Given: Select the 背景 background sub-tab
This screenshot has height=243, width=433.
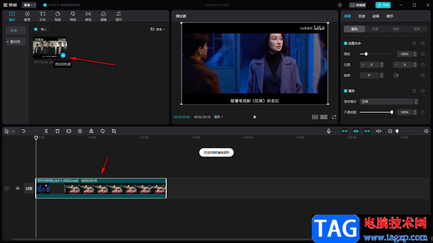Looking at the screenshot, I should coord(417,29).
